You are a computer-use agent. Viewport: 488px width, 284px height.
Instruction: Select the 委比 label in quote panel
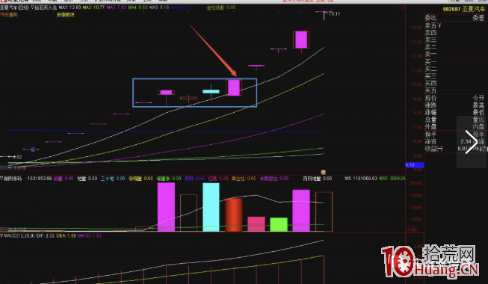(430, 18)
